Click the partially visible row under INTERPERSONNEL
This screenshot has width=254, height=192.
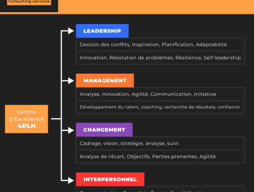pos(160,189)
